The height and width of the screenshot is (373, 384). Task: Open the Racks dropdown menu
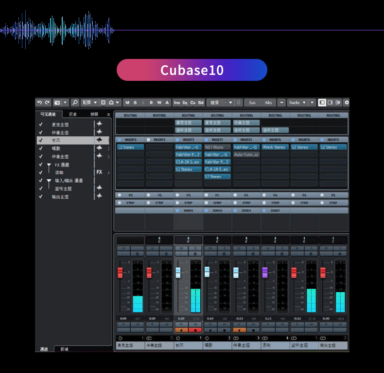pos(297,103)
